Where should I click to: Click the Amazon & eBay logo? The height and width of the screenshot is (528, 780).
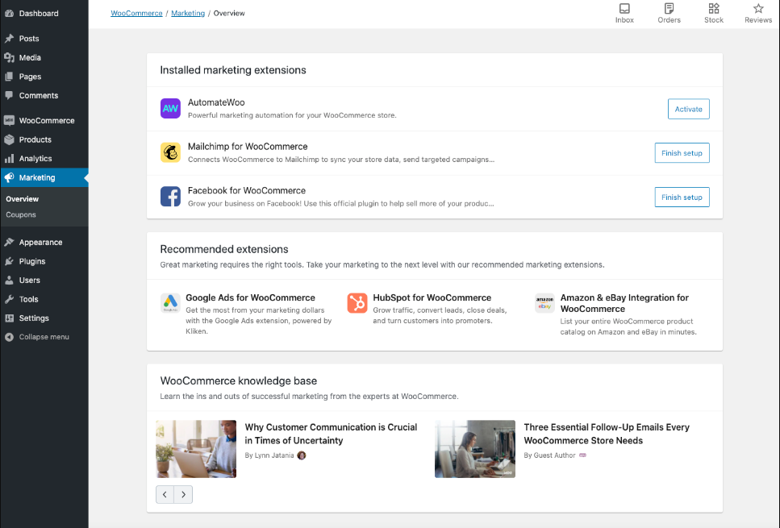(x=544, y=303)
